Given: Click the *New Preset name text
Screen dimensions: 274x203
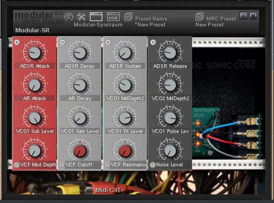Looking at the screenshot, I should pyautogui.click(x=150, y=25).
